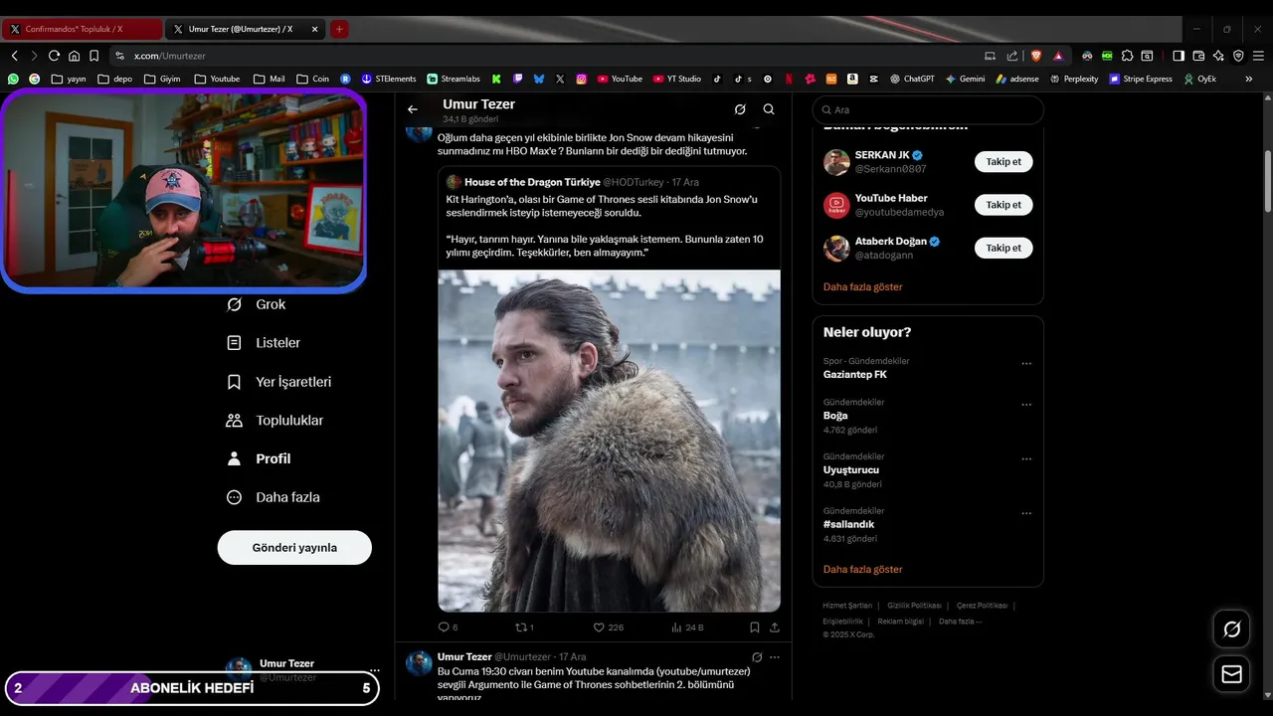The image size is (1273, 716).
Task: Open Brave Rewards triangle icon
Action: coord(1058,56)
